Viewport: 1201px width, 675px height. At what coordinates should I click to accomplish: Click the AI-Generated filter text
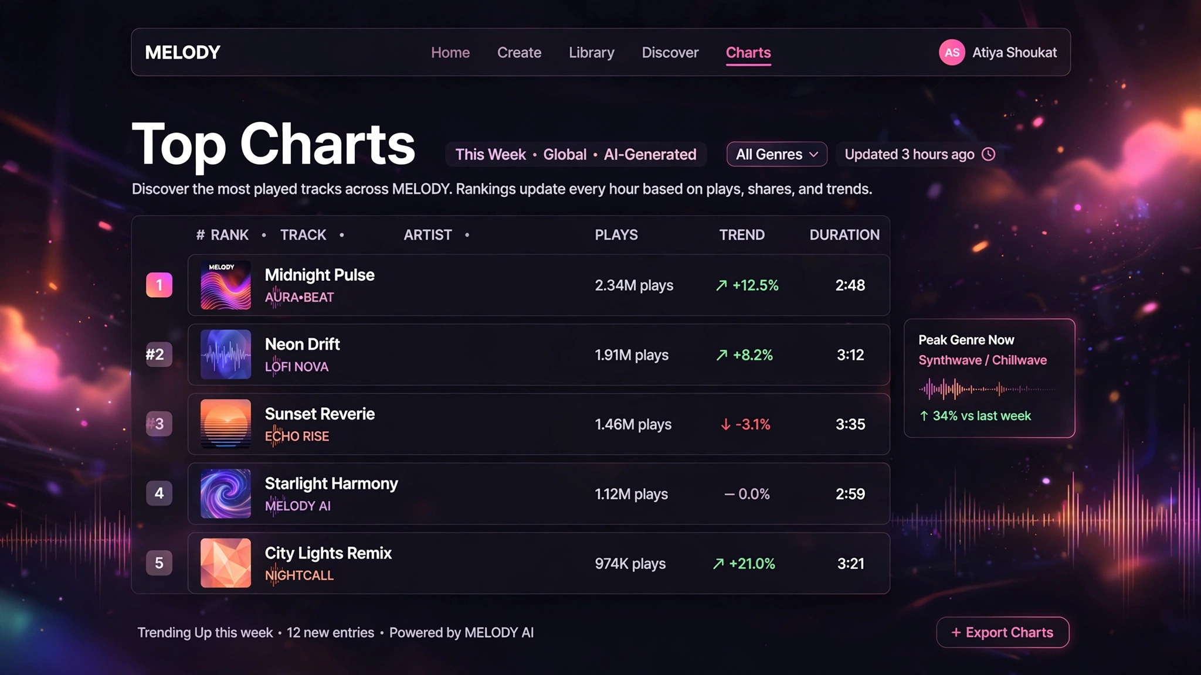tap(650, 154)
